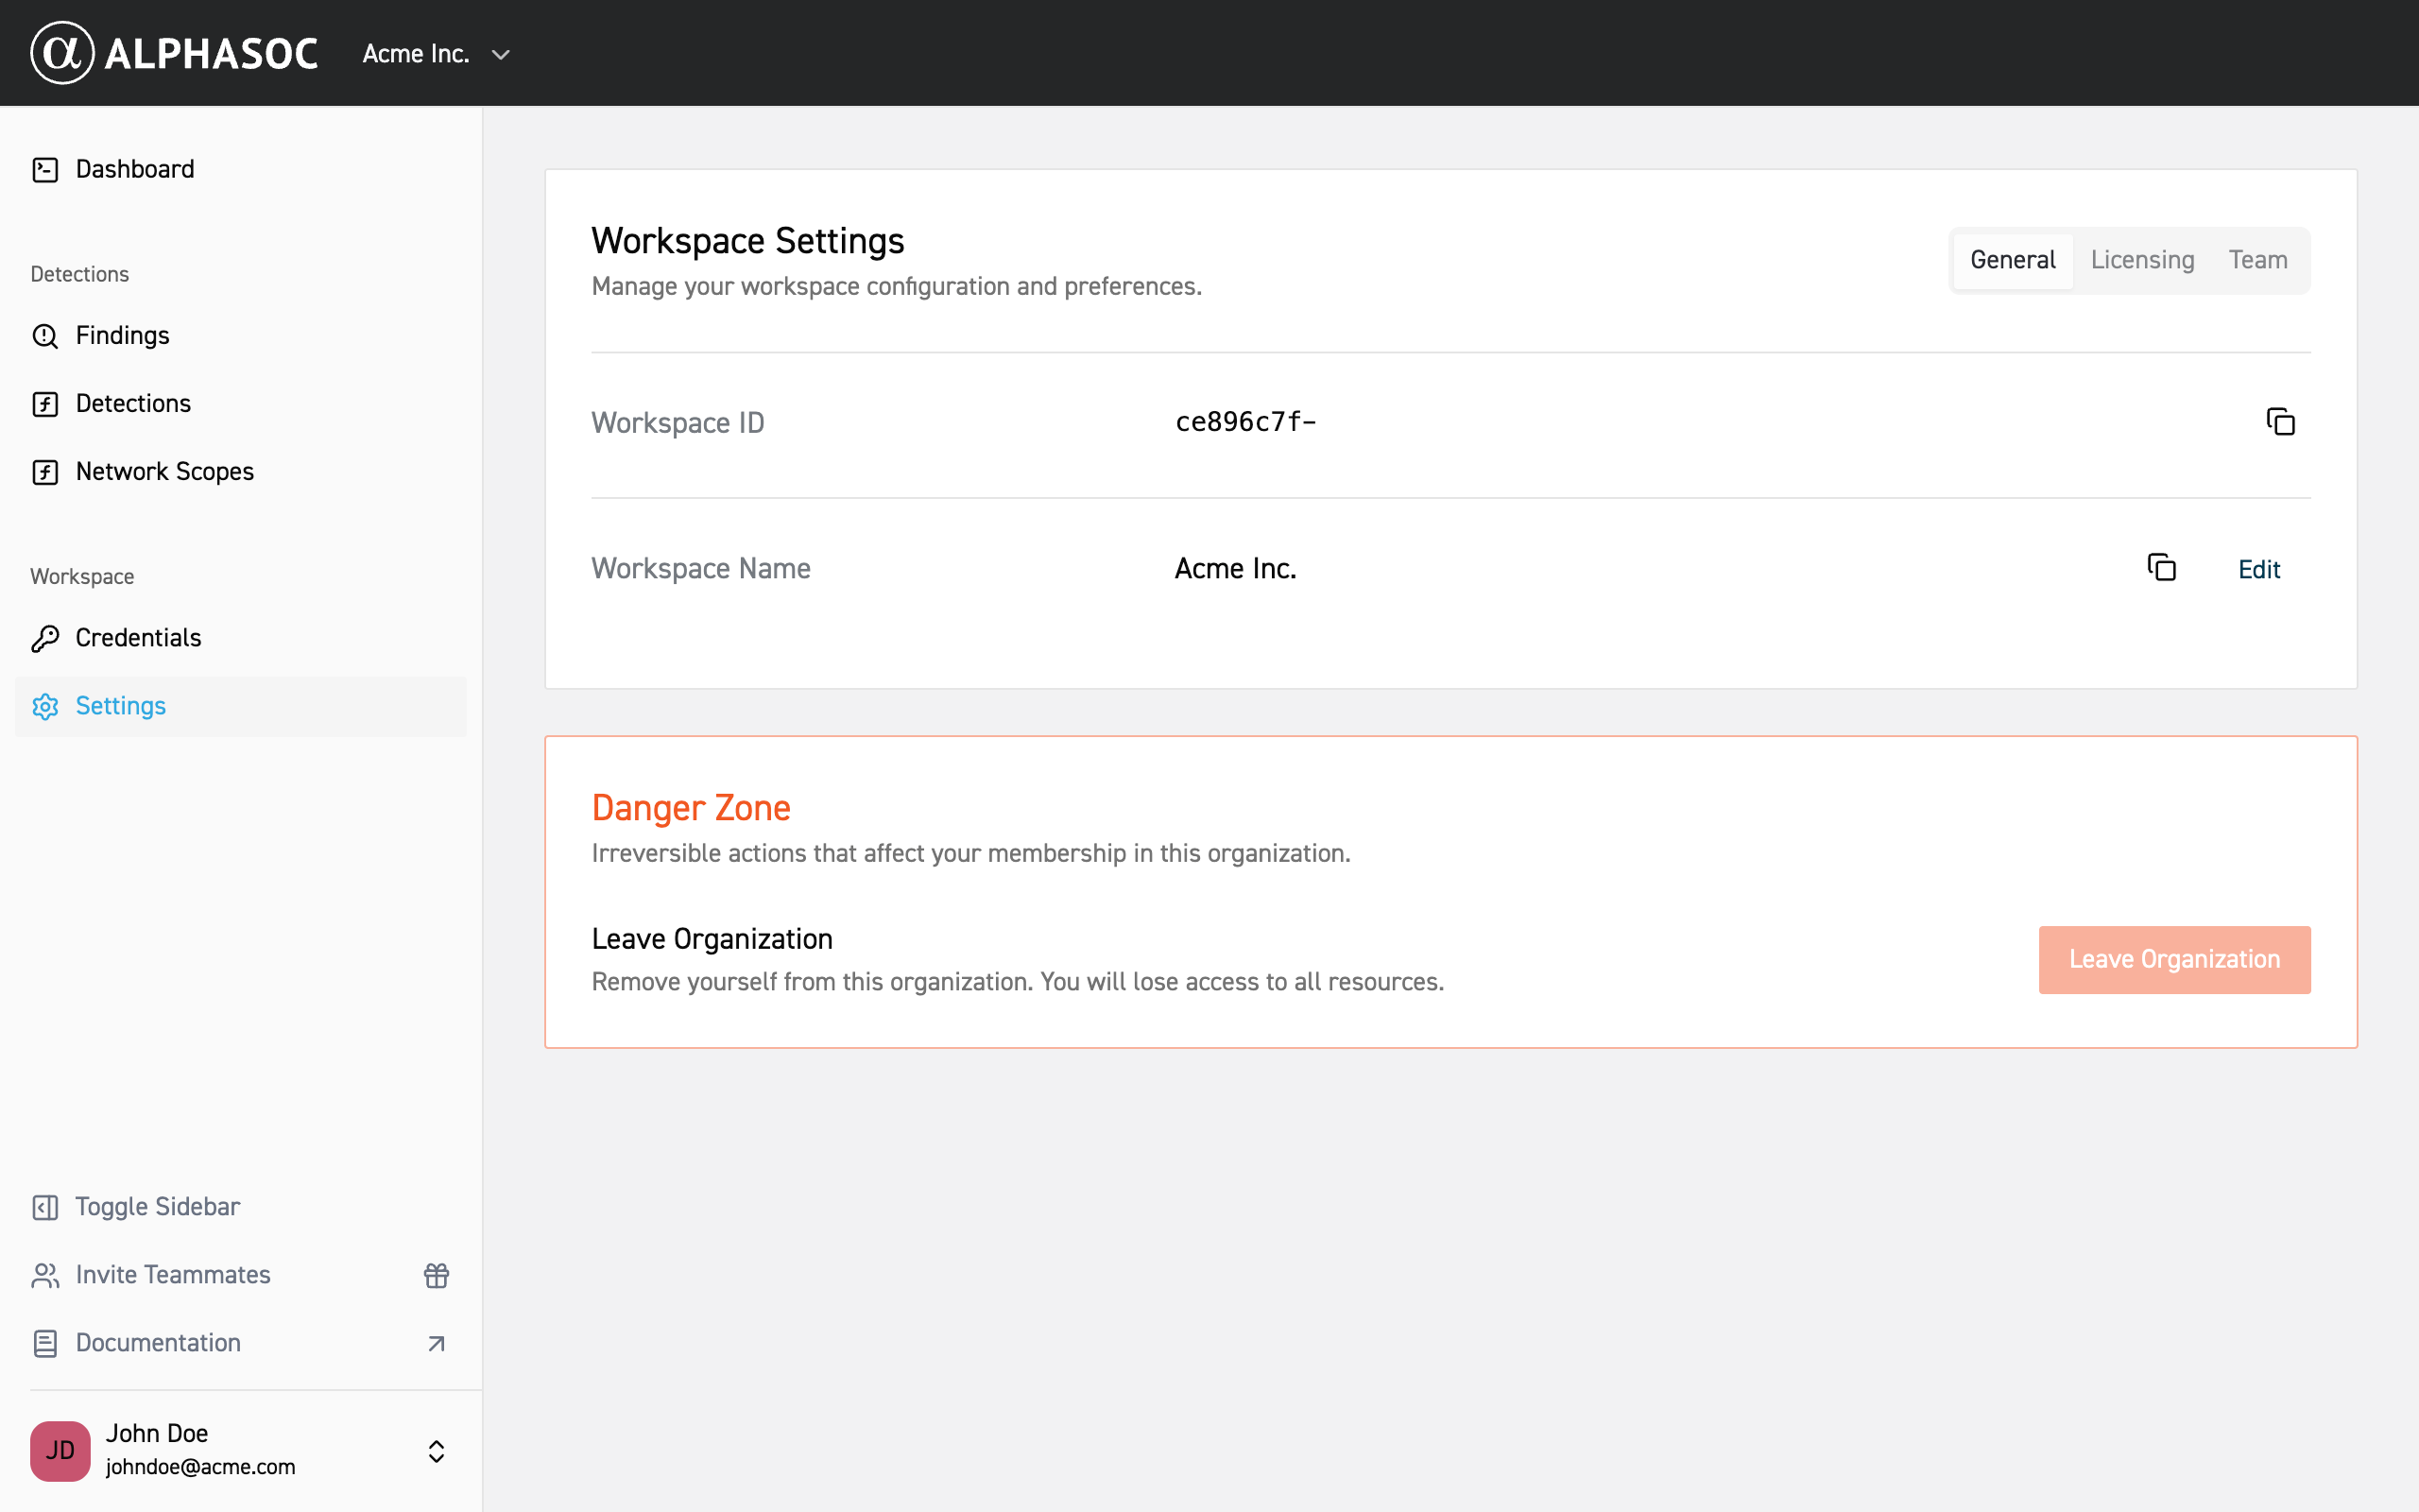Click the JD user avatar
Image resolution: width=2419 pixels, height=1512 pixels.
pos(60,1450)
